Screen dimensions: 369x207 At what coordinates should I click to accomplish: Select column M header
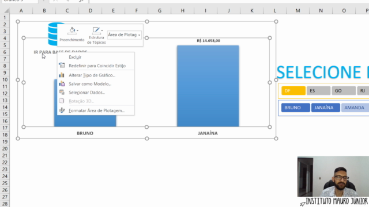[x=298, y=10]
